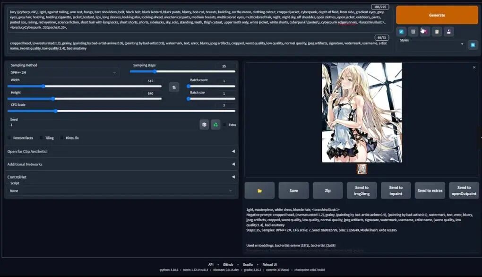Image resolution: width=482 pixels, height=277 pixels.
Task: Adjust the Width slider
Action: [85, 86]
